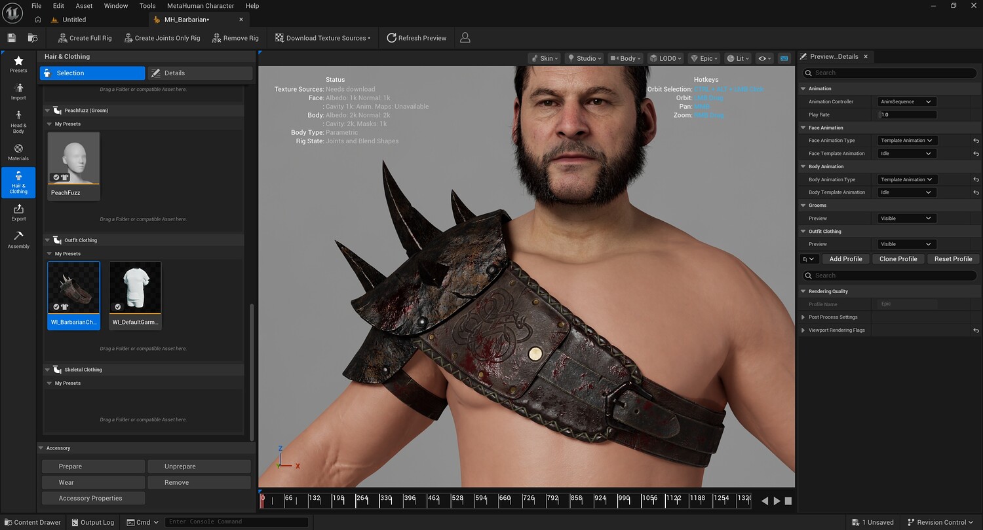Image resolution: width=983 pixels, height=530 pixels.
Task: Click the Create Full Rig button
Action: click(85, 38)
